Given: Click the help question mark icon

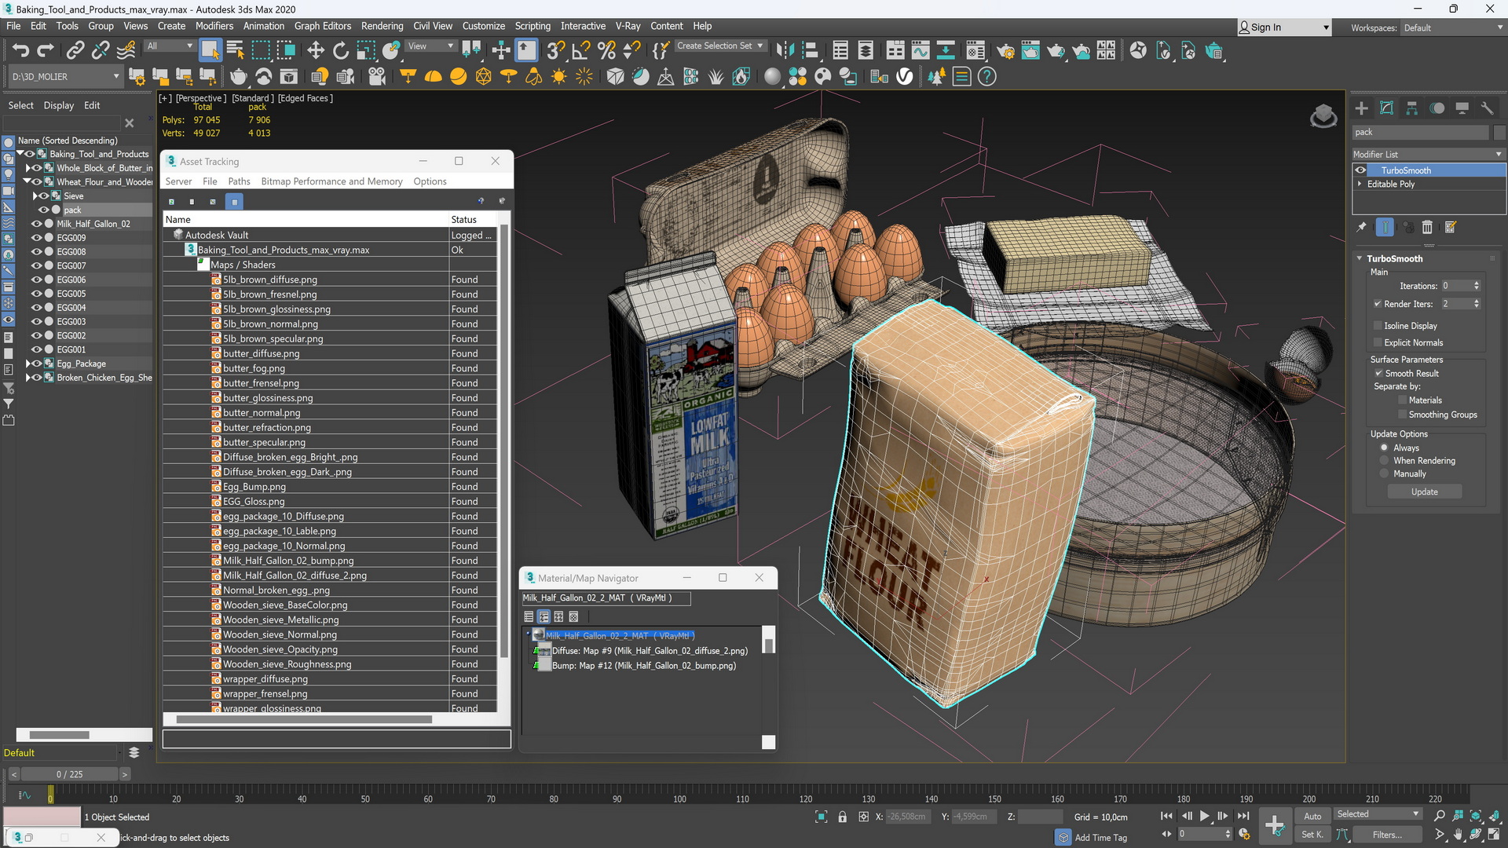Looking at the screenshot, I should [x=987, y=76].
